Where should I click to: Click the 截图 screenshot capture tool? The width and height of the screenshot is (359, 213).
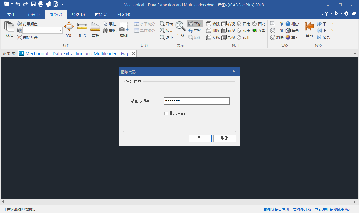(x=123, y=29)
